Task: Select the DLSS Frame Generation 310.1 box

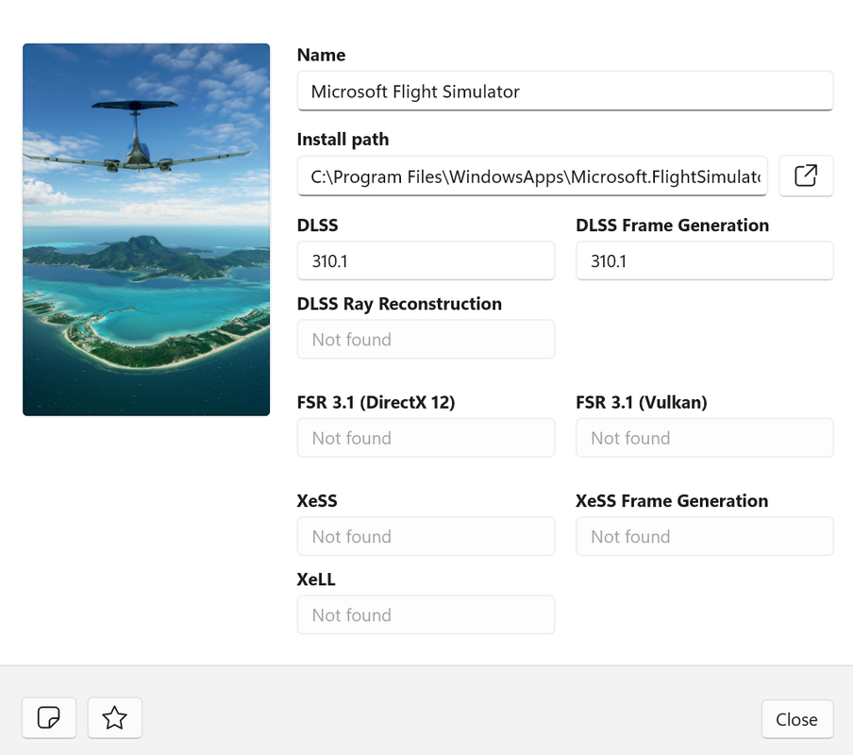Action: pyautogui.click(x=705, y=260)
